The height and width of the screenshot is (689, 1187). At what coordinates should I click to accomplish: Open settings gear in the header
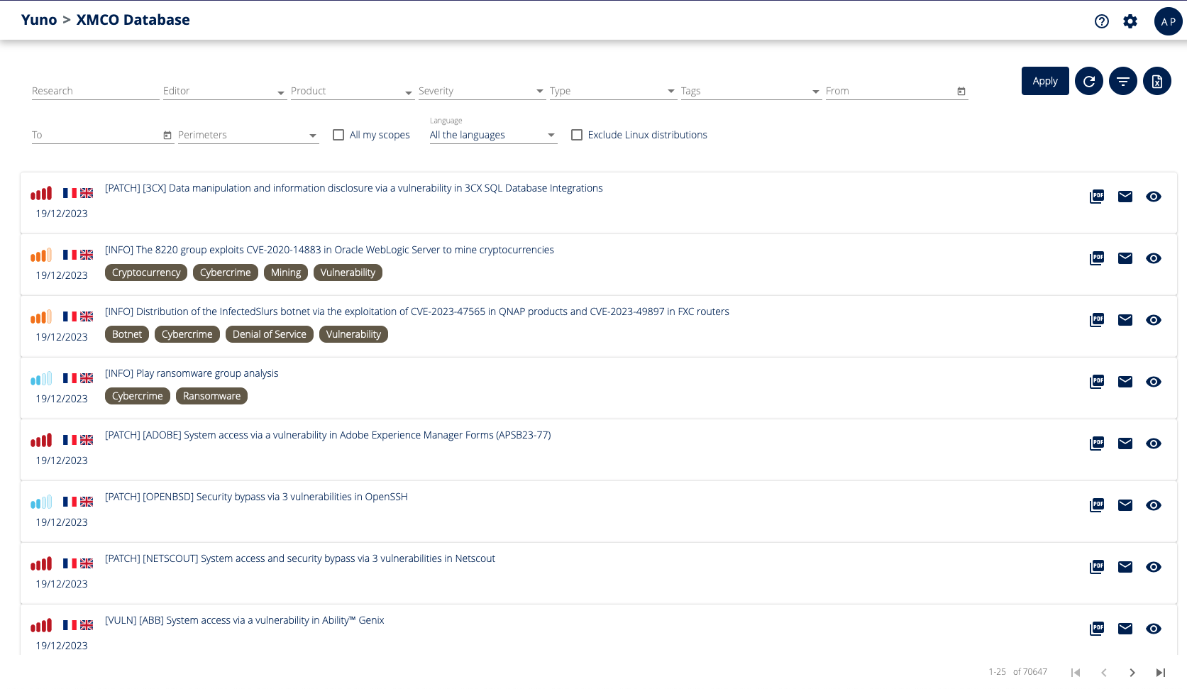pyautogui.click(x=1130, y=21)
